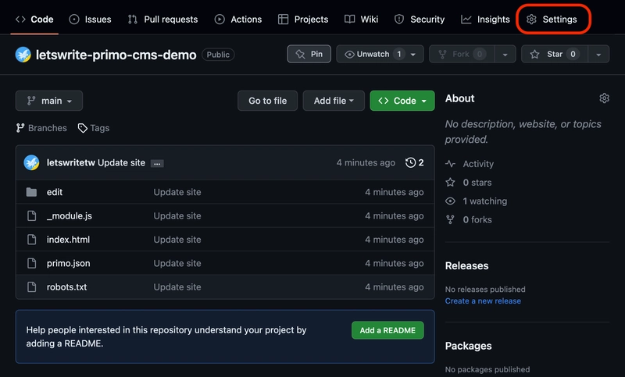Go to the Projects tab
Screen dimensions: 625x377
click(x=303, y=19)
